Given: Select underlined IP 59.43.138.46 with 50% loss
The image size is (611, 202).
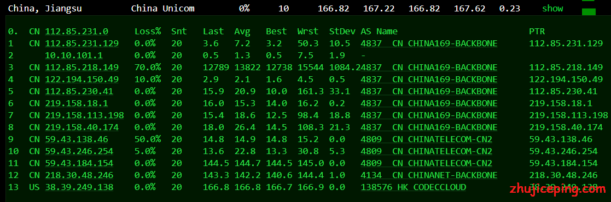Looking at the screenshot, I should [x=77, y=139].
